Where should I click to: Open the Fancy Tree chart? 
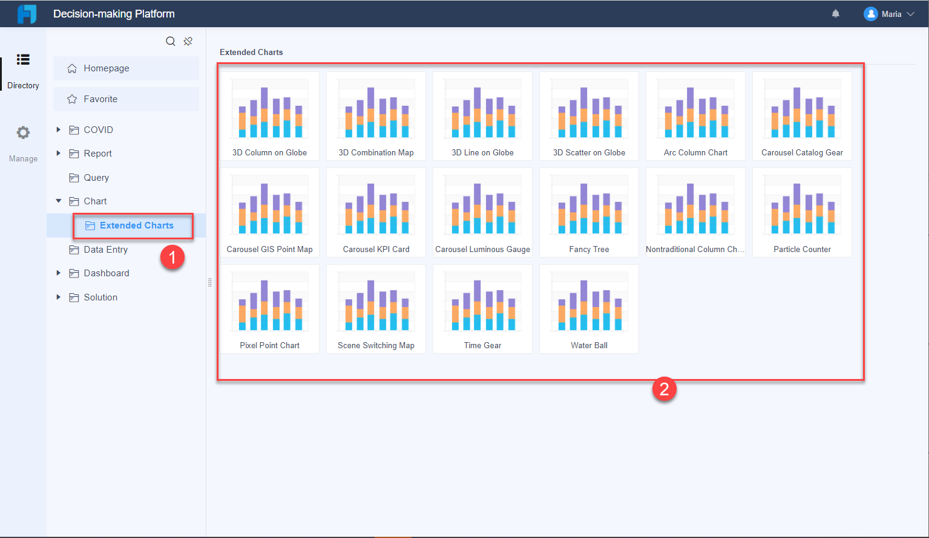click(x=589, y=213)
